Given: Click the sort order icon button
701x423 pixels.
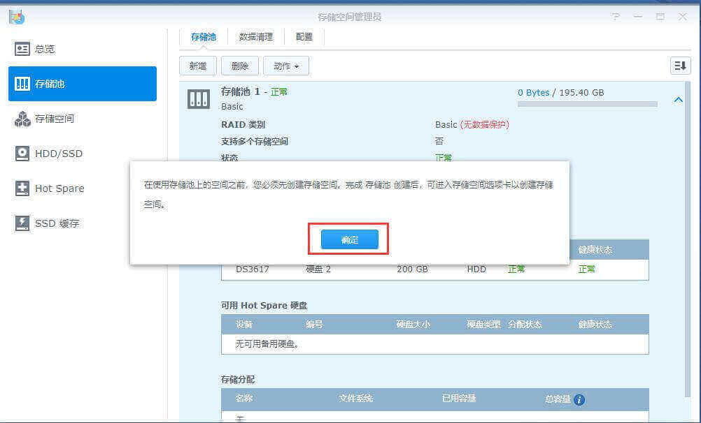Looking at the screenshot, I should tap(680, 66).
